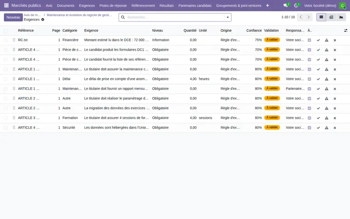Viewport: 350px width, 219px height.
Task: Sort by the Confiance column header
Action: point(254,30)
